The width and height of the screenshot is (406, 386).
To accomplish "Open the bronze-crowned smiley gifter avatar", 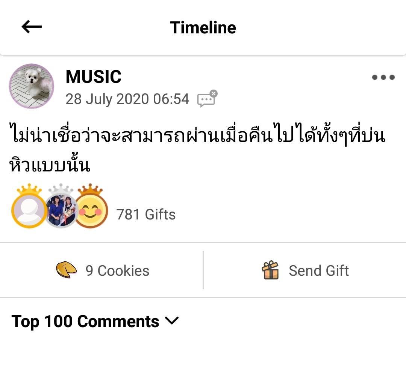I will point(91,206).
